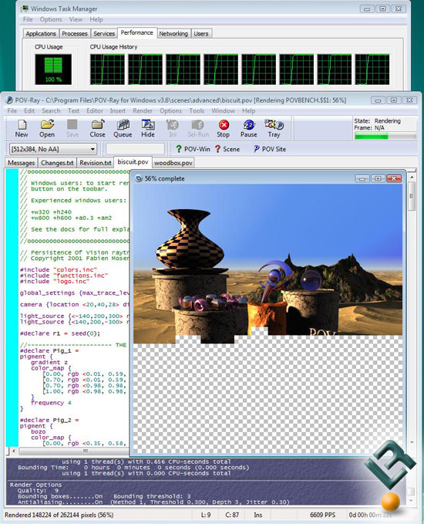Viewport: 424px width, 524px height.
Task: Switch to Applications tab in Task Manager
Action: (41, 34)
